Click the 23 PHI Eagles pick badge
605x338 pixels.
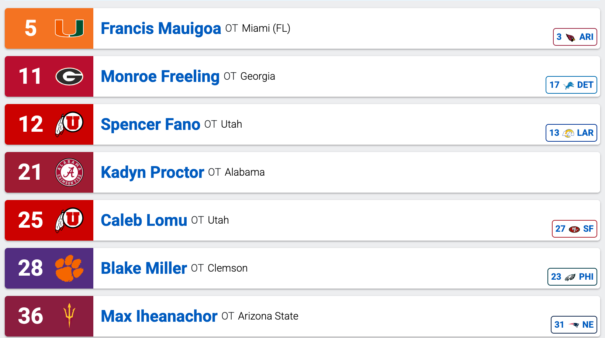coord(572,277)
